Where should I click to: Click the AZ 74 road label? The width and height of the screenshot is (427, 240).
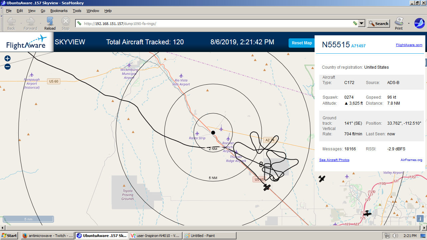point(269,140)
